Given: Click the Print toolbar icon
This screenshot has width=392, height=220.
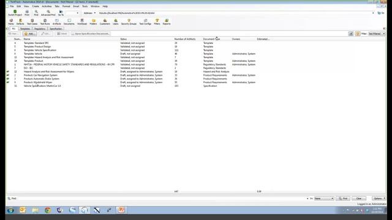Looking at the screenshot, I should [x=27, y=13].
